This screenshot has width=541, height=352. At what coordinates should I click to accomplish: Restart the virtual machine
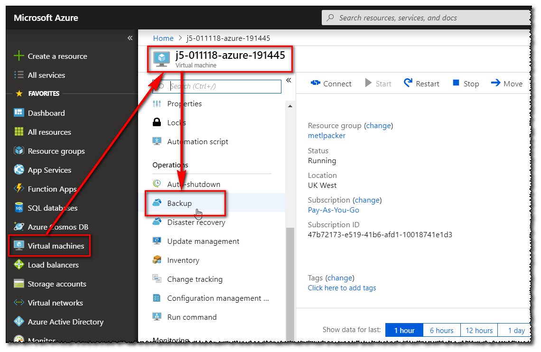tap(421, 83)
